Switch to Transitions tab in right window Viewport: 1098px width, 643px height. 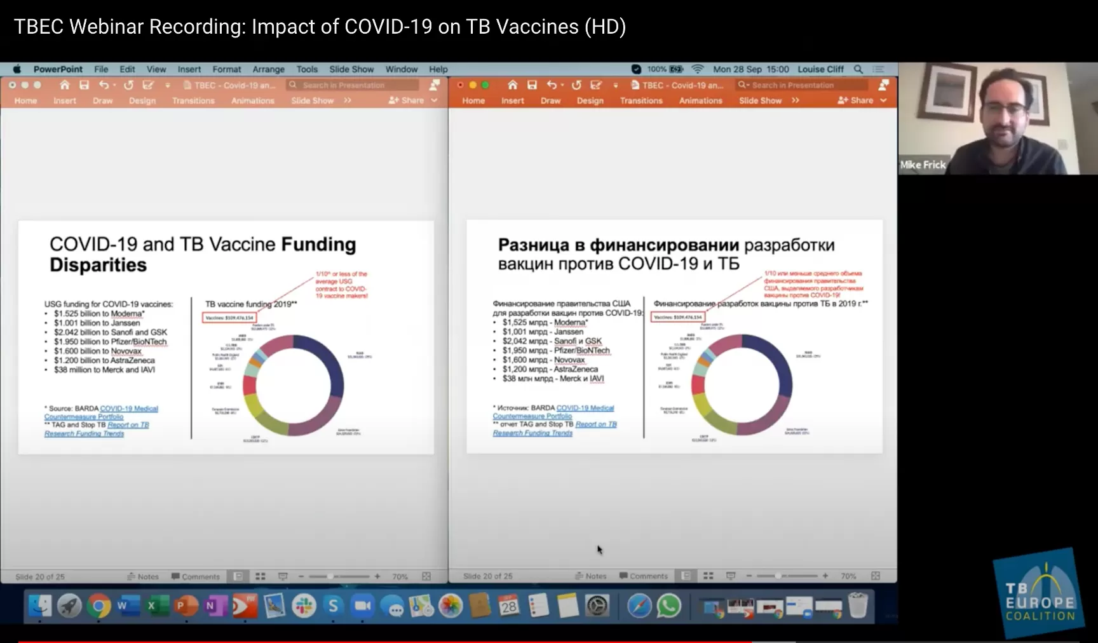coord(640,100)
